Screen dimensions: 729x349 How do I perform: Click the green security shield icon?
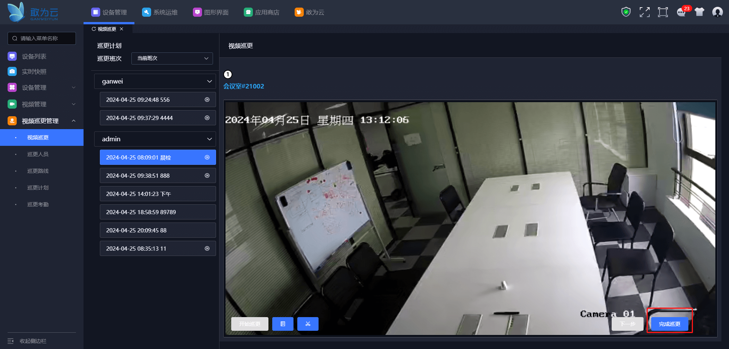[626, 12]
